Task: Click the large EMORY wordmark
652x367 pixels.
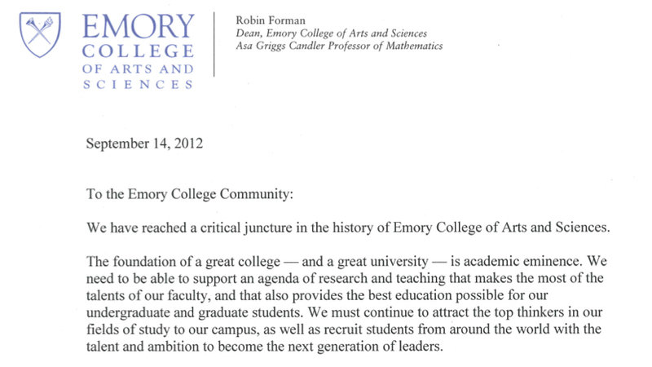Action: (139, 26)
